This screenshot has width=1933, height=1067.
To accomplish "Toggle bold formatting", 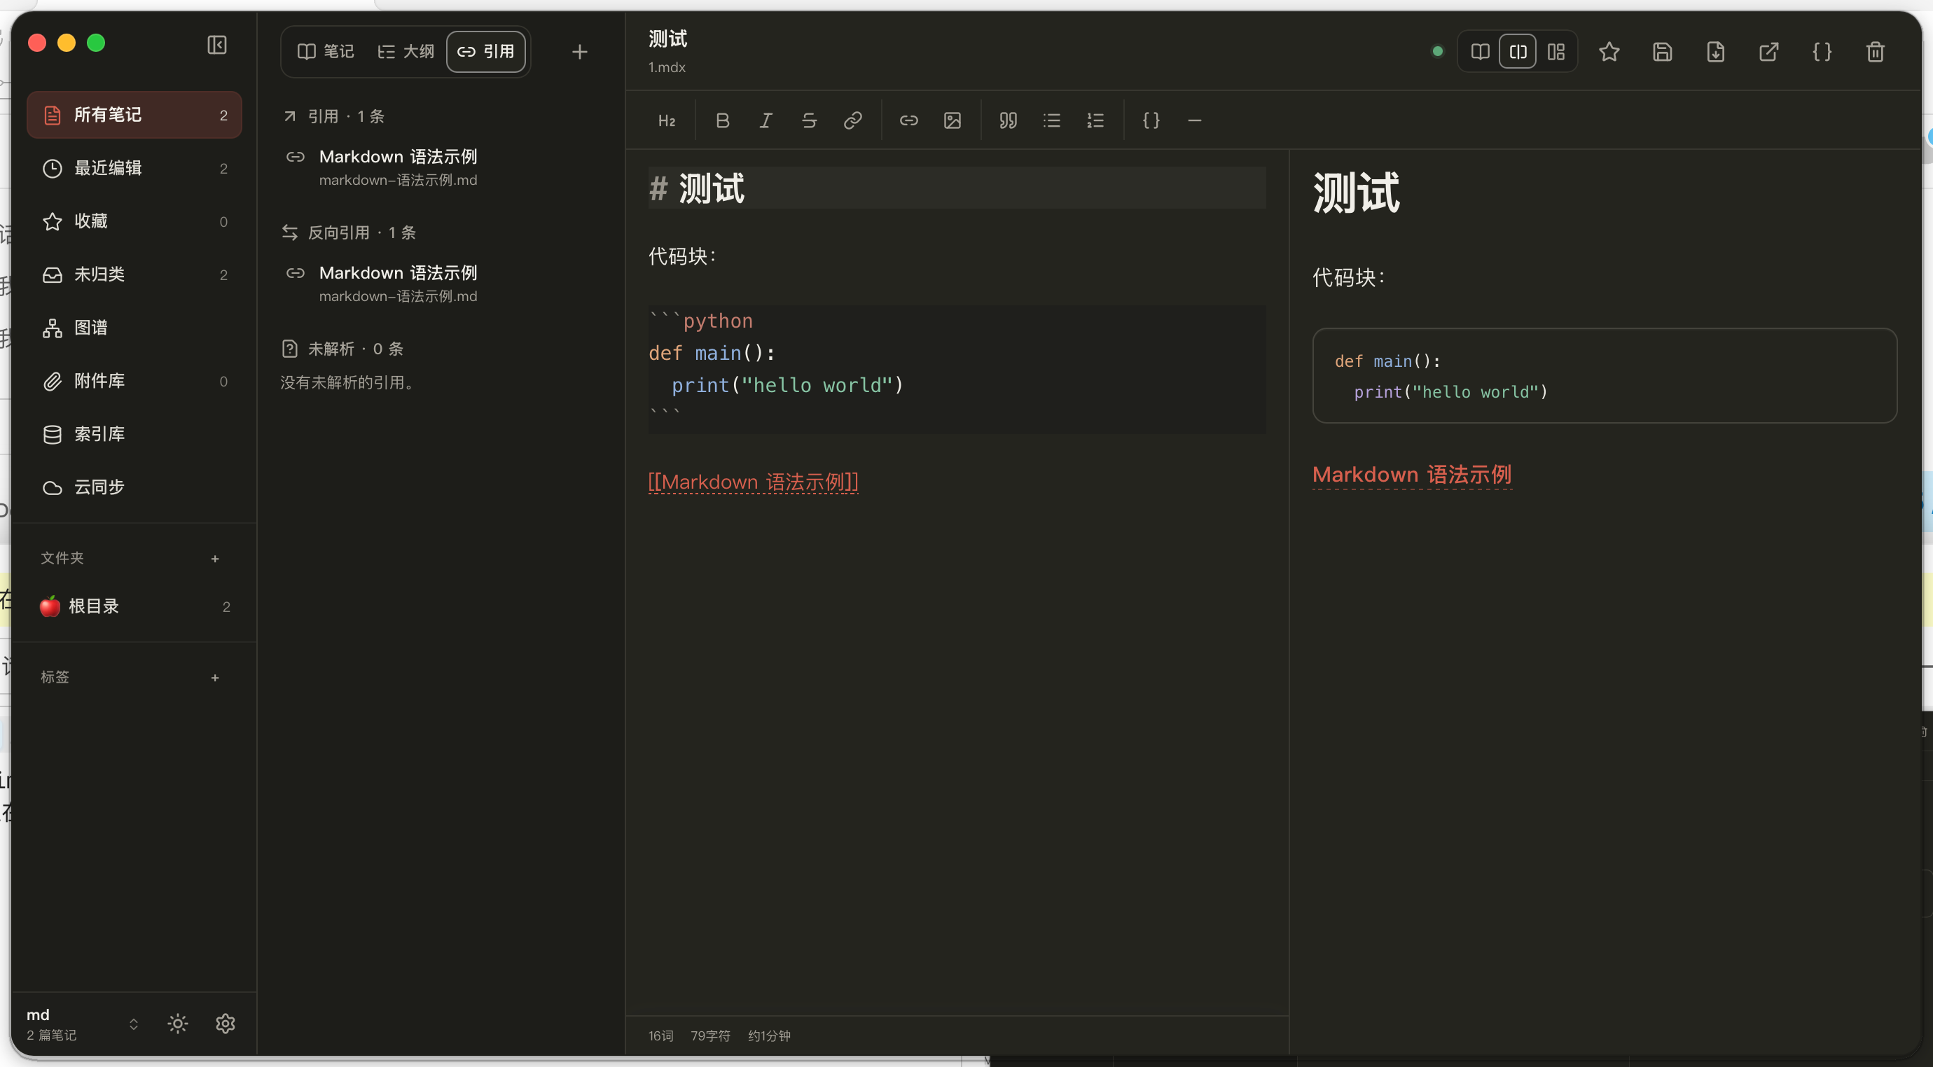I will click(x=722, y=121).
